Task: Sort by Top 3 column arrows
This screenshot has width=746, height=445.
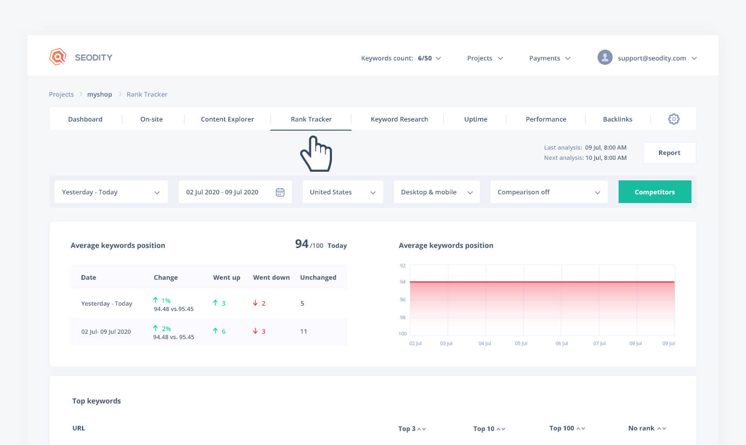Action: pos(422,429)
